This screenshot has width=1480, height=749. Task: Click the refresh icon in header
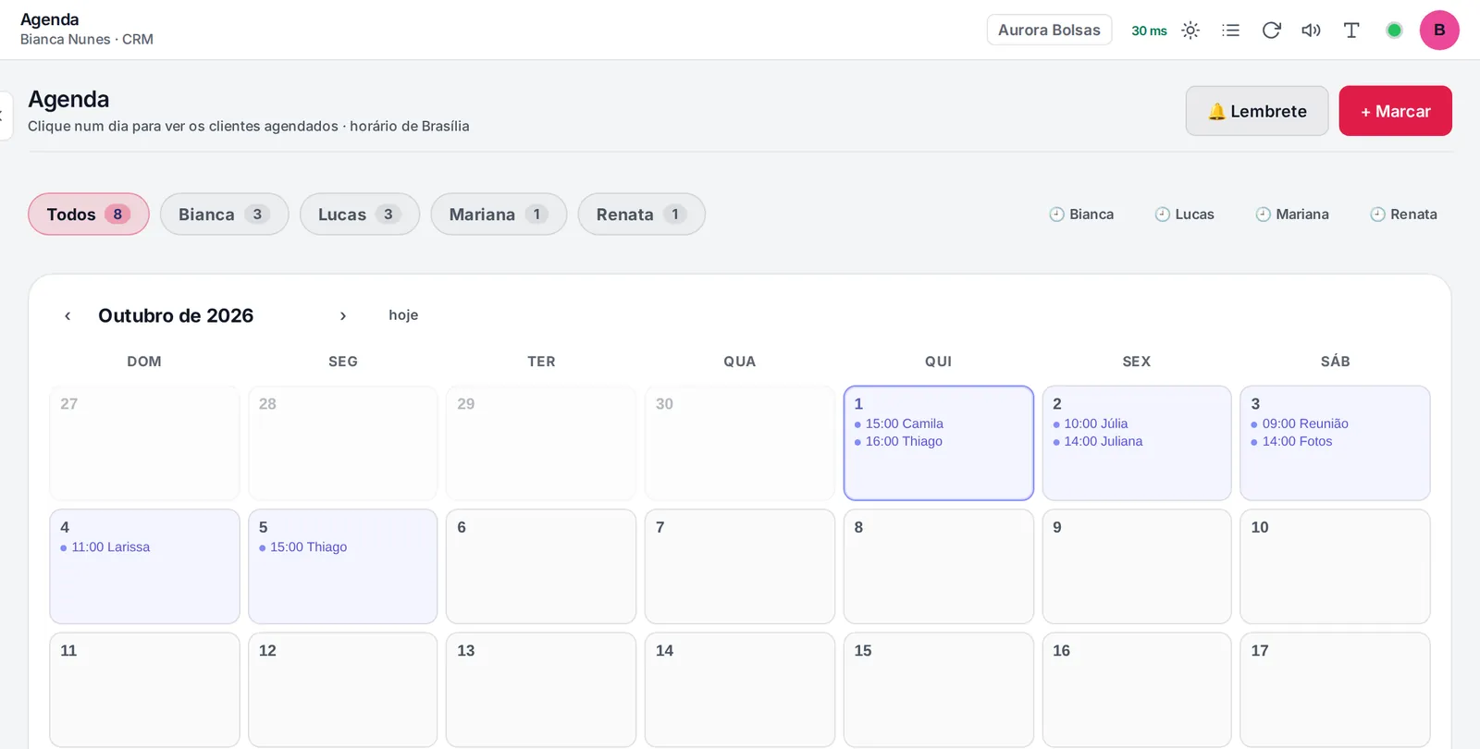point(1271,31)
